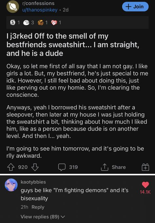Image resolution: width=155 pixels, height=223 pixels.
Task: Reply to kaotybbies' comment
Action: coord(38,207)
